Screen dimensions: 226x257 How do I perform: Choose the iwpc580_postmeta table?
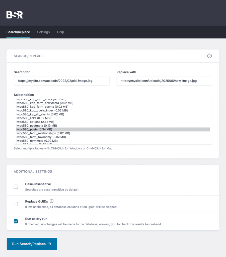click(37, 125)
